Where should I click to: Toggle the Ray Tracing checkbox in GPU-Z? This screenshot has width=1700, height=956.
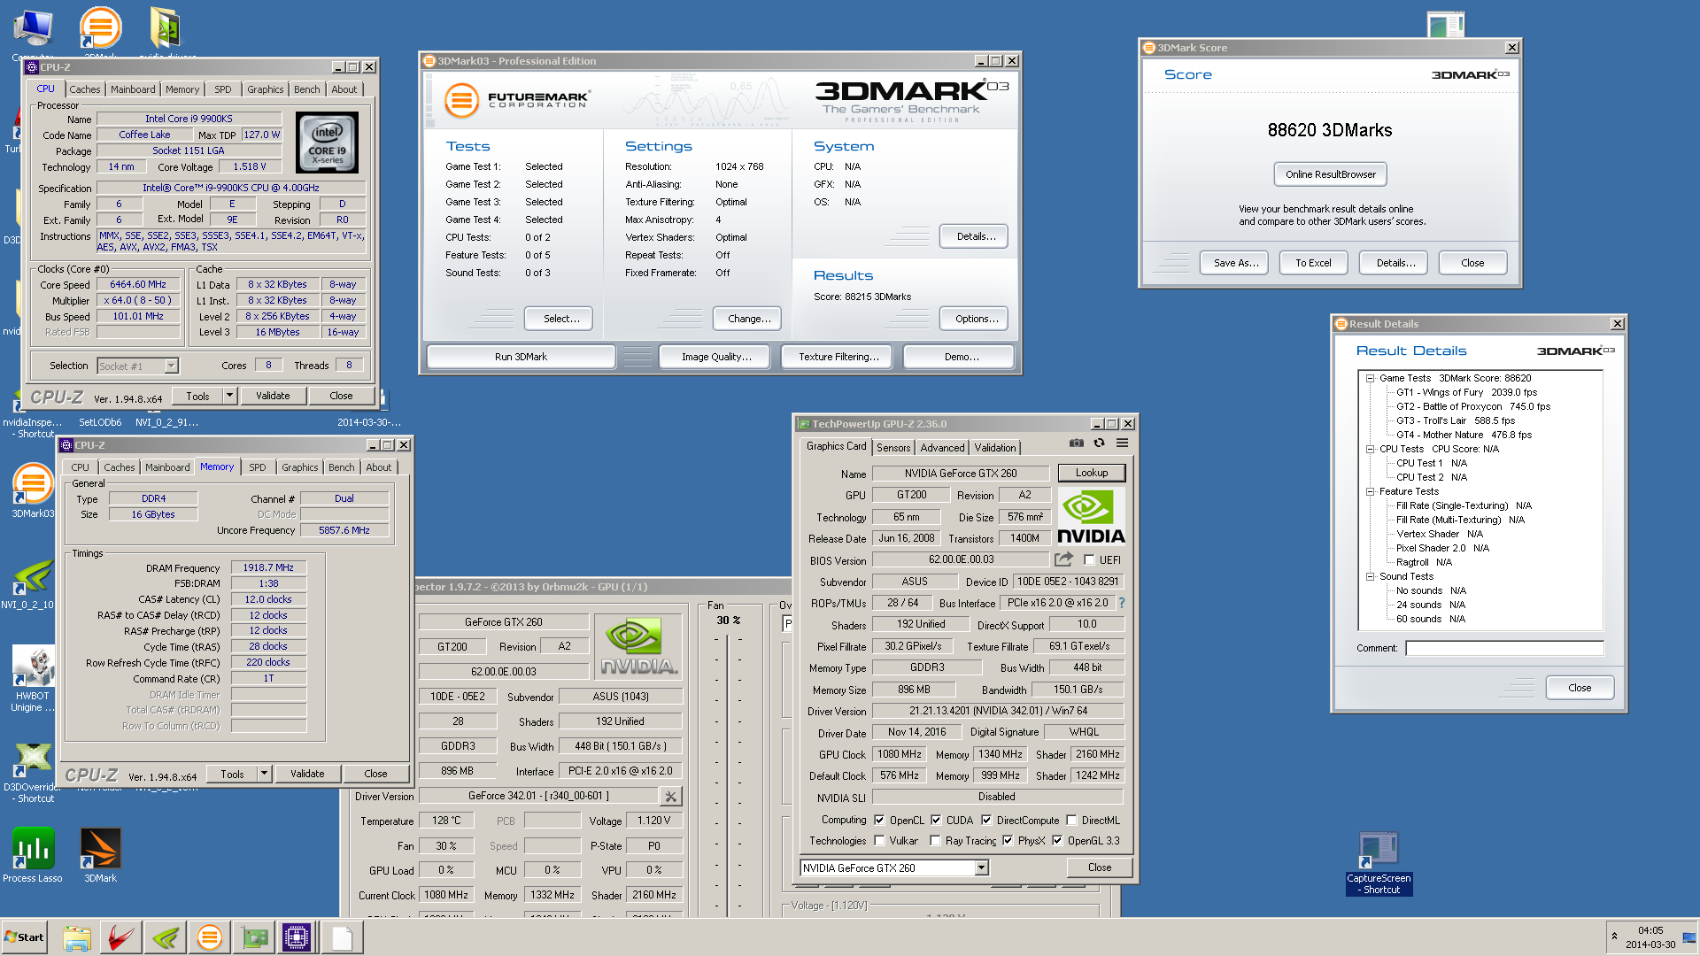tap(935, 841)
